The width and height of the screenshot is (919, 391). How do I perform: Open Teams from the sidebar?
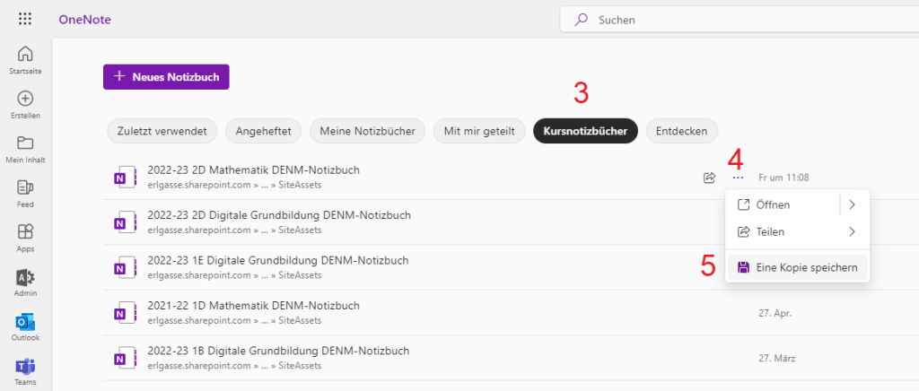(25, 366)
